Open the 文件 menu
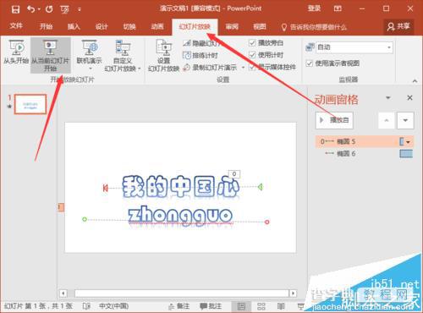 (x=16, y=26)
